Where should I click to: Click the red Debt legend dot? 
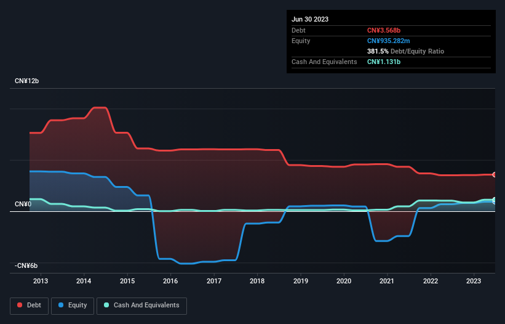pyautogui.click(x=20, y=305)
